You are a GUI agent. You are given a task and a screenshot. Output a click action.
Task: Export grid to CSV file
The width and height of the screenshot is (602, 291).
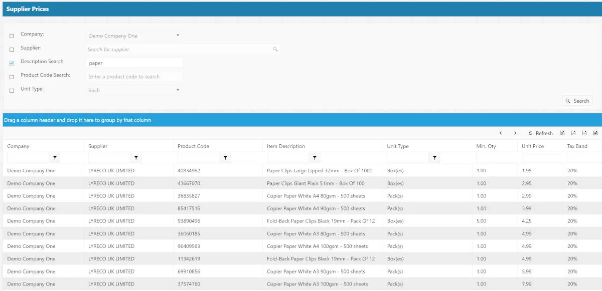tap(584, 133)
